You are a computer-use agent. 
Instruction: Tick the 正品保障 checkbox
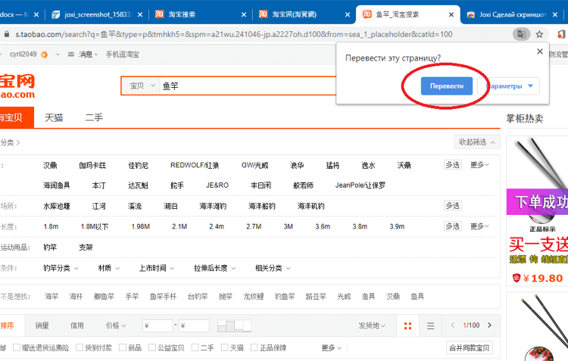(x=254, y=347)
